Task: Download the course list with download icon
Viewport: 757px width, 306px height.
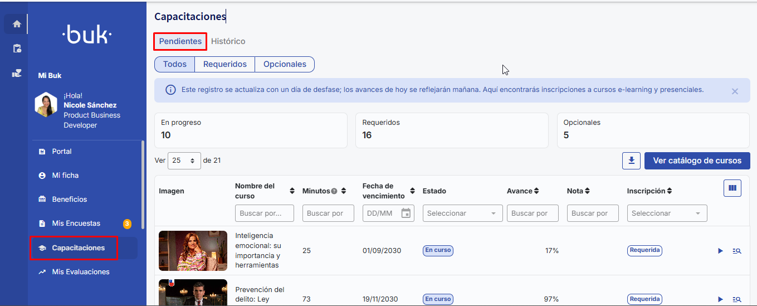Action: tap(631, 161)
